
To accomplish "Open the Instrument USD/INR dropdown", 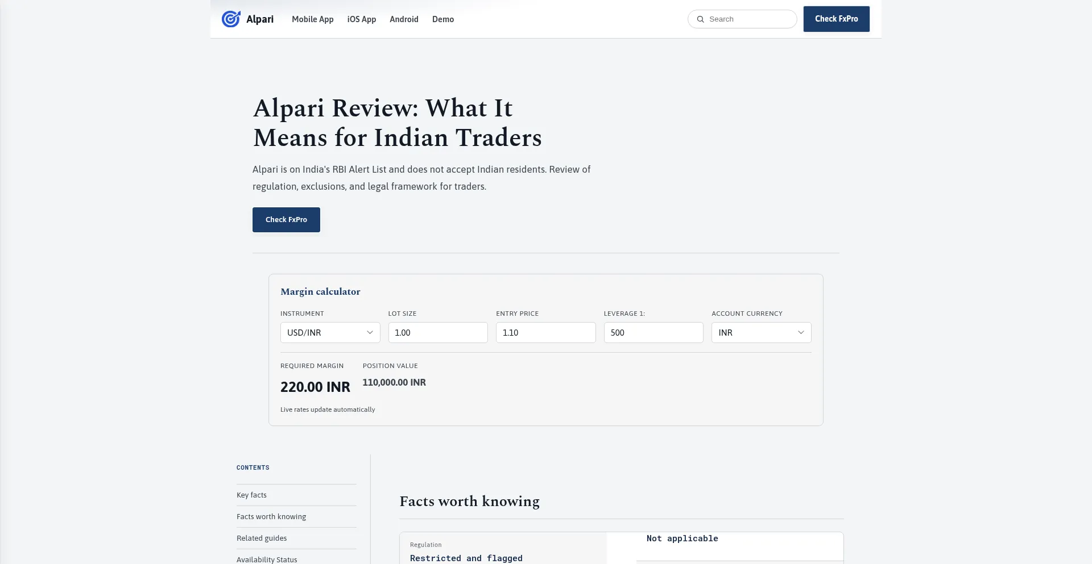I will pyautogui.click(x=330, y=333).
